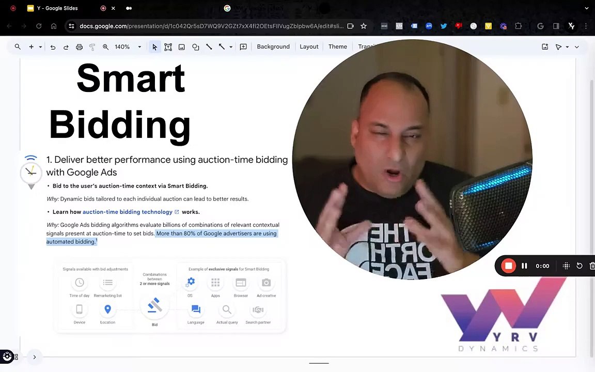Click the recording timer 0:00
This screenshot has height=372, width=595.
tap(542, 266)
